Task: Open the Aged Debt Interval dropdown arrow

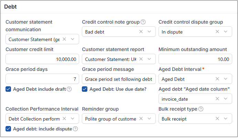Action: (x=226, y=79)
